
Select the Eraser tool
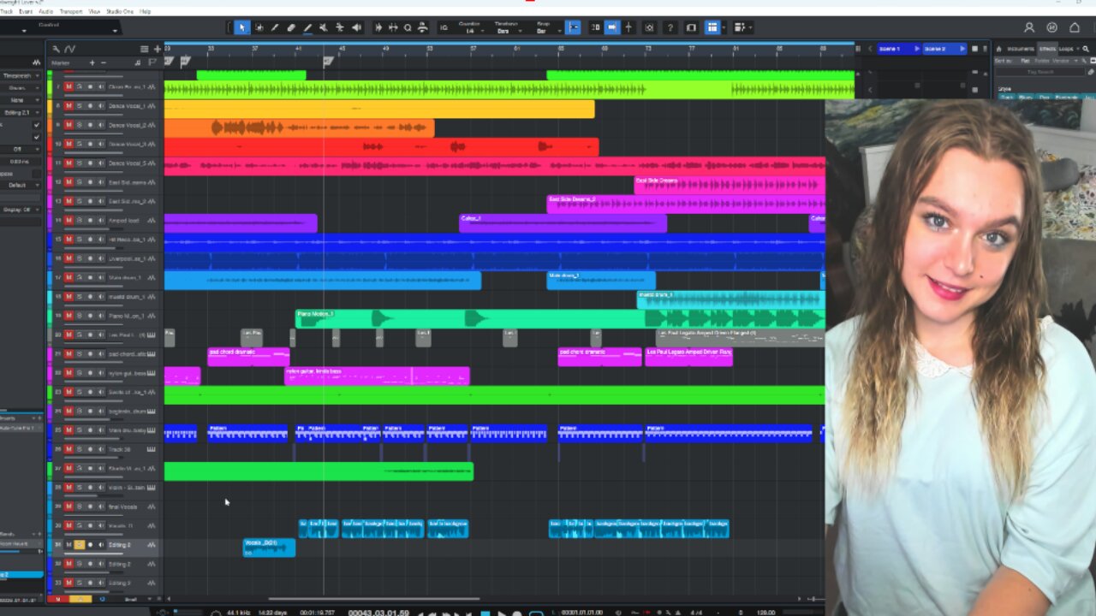[291, 27]
